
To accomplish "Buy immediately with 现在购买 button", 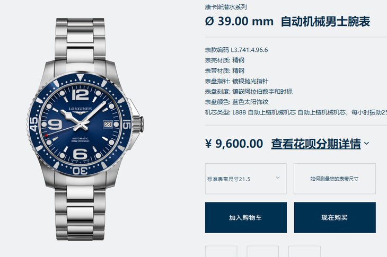I will click(x=335, y=218).
